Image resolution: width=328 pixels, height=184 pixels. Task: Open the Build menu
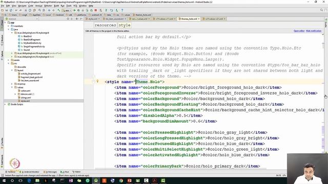56,6
